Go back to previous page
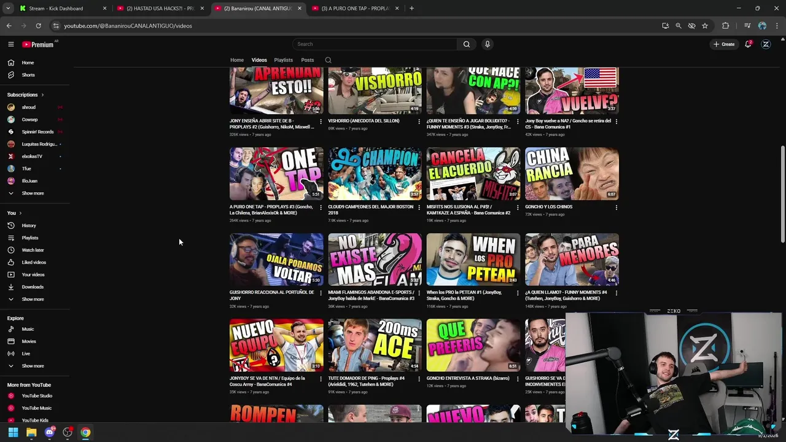This screenshot has height=442, width=786. point(9,26)
